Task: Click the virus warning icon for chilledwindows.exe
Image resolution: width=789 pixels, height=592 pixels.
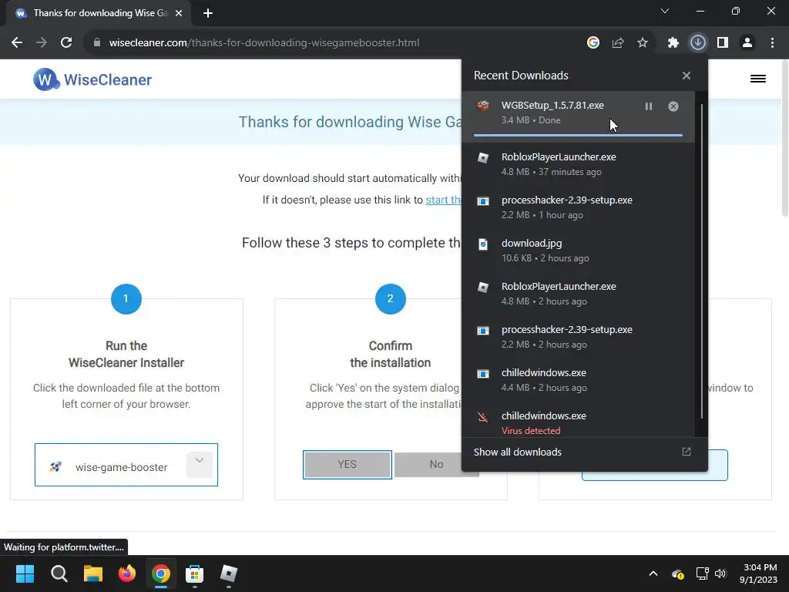Action: [x=483, y=417]
